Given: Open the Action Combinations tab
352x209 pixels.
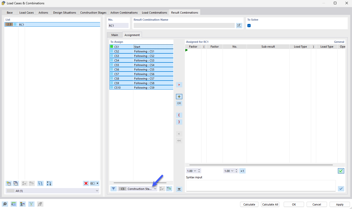Looking at the screenshot, I should pos(124,13).
